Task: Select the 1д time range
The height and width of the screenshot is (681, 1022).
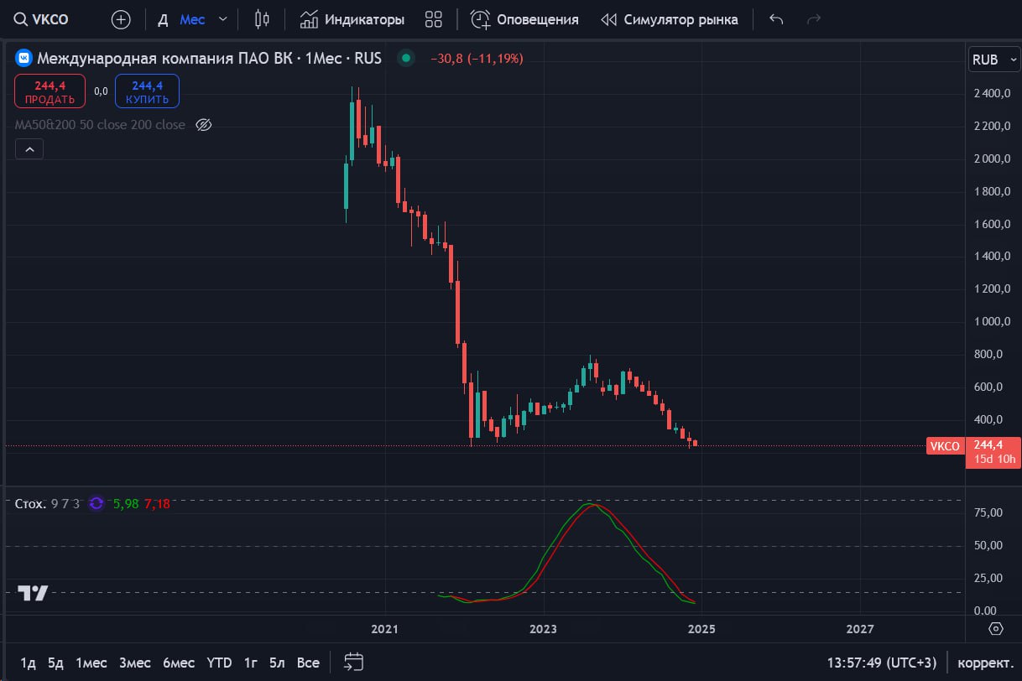Action: pyautogui.click(x=28, y=663)
